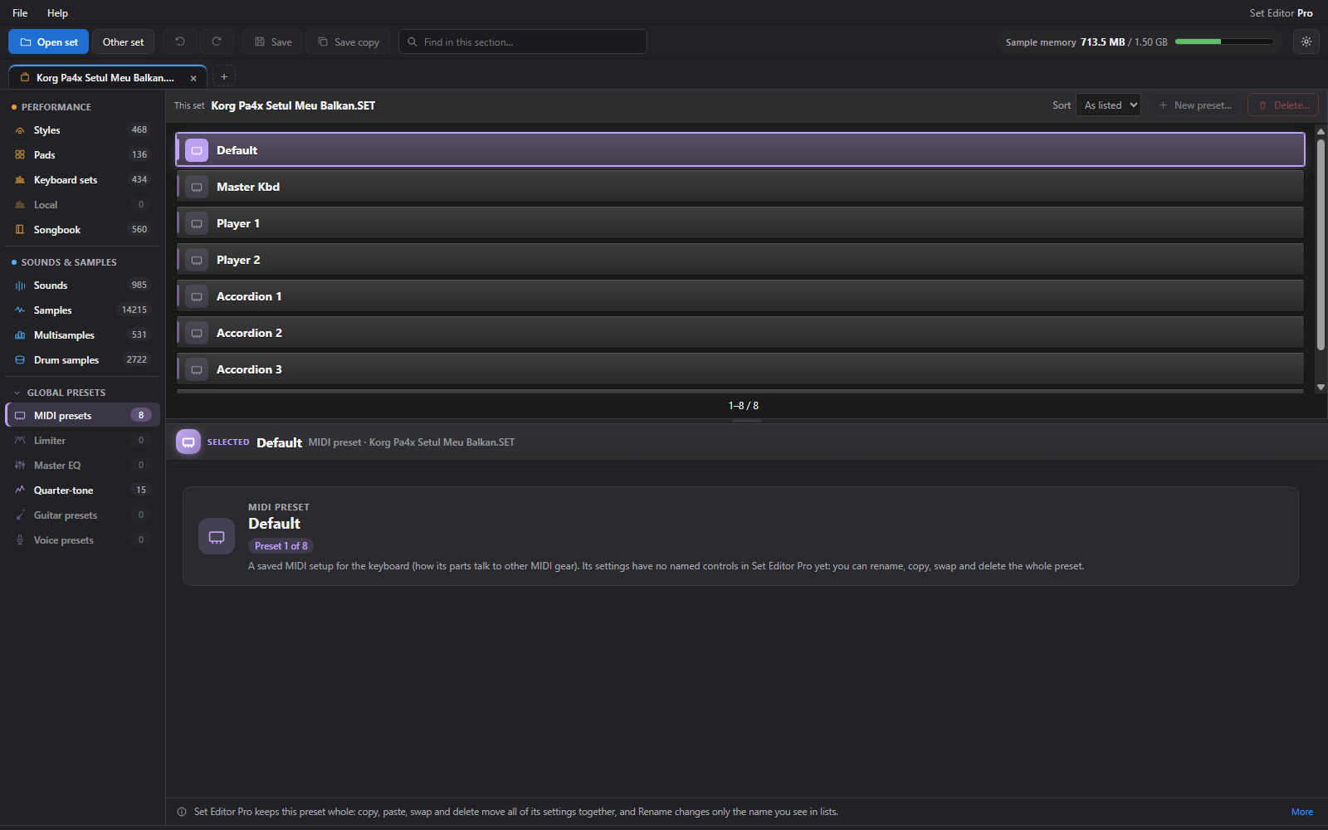Add a new set tab with plus icon

click(224, 76)
